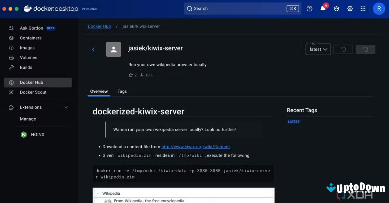Open the NGINX extension
The height and width of the screenshot is (203, 389).
38,134
